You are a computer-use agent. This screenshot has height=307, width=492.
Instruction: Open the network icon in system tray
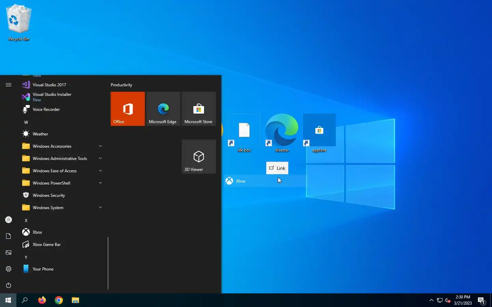click(440, 301)
